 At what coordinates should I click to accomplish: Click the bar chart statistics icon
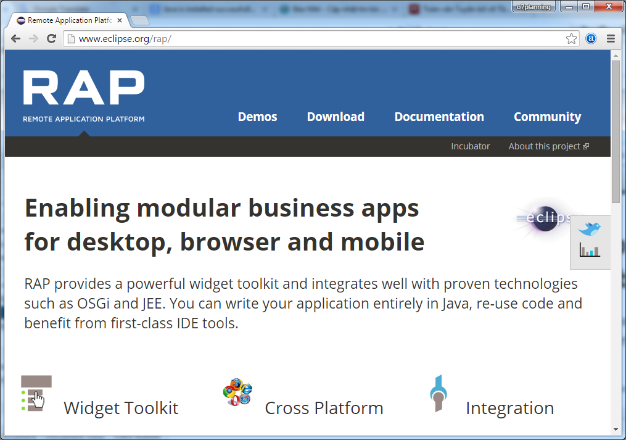click(590, 250)
